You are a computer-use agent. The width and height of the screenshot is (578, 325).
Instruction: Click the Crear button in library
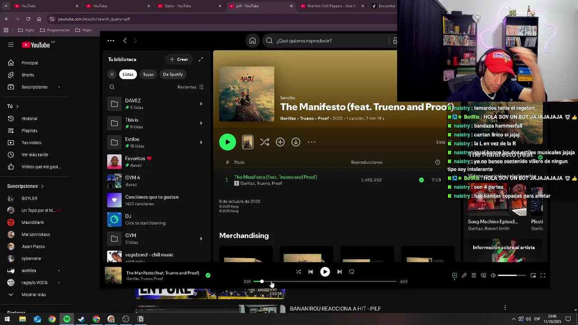pos(179,59)
